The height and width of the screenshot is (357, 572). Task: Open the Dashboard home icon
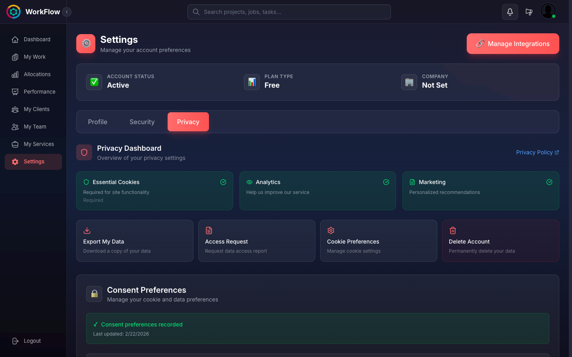click(15, 39)
